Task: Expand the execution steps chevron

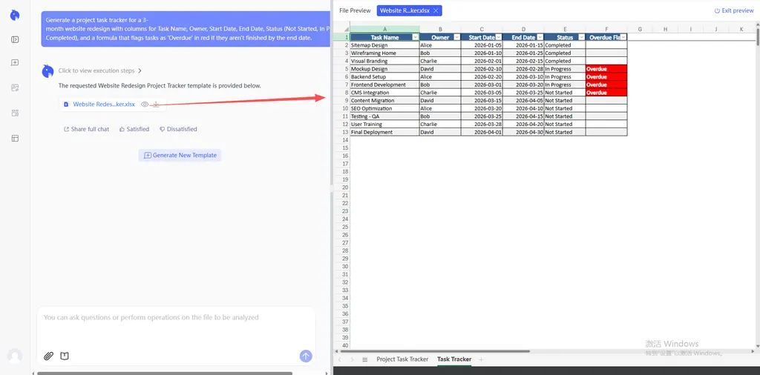Action: pos(140,70)
